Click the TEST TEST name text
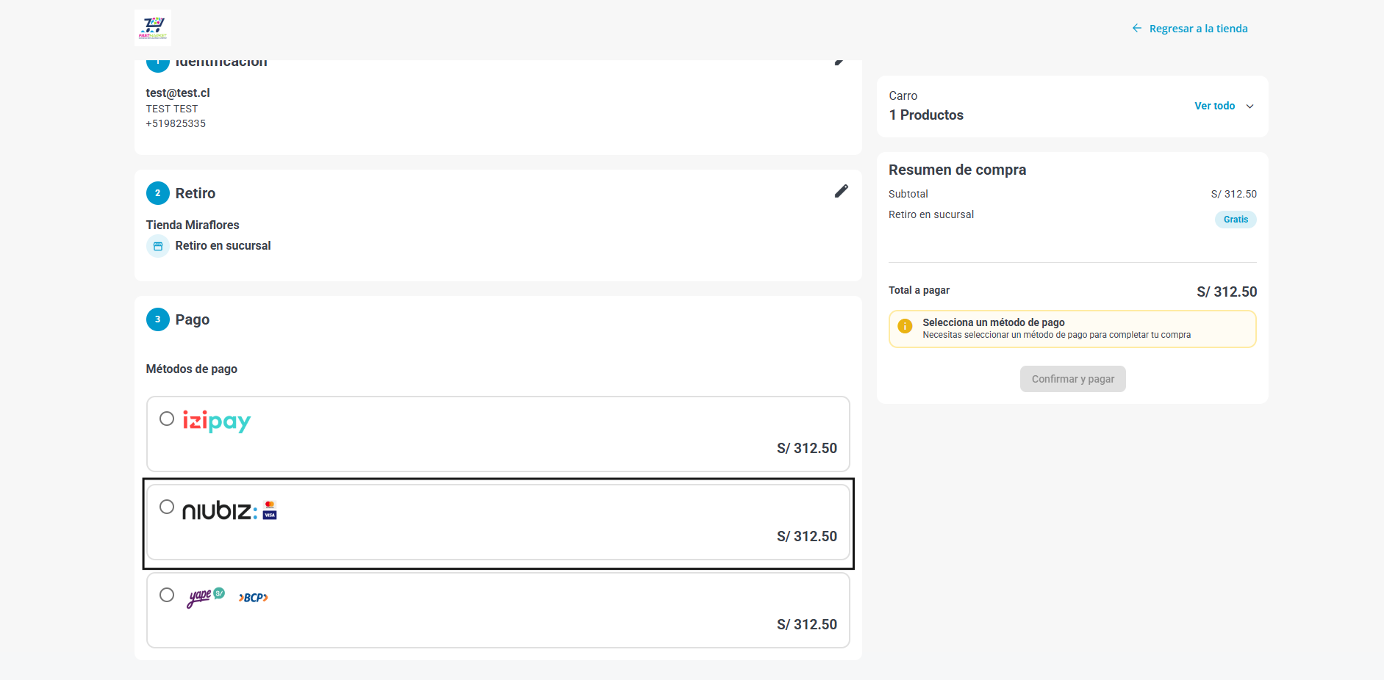The image size is (1384, 680). [x=172, y=109]
